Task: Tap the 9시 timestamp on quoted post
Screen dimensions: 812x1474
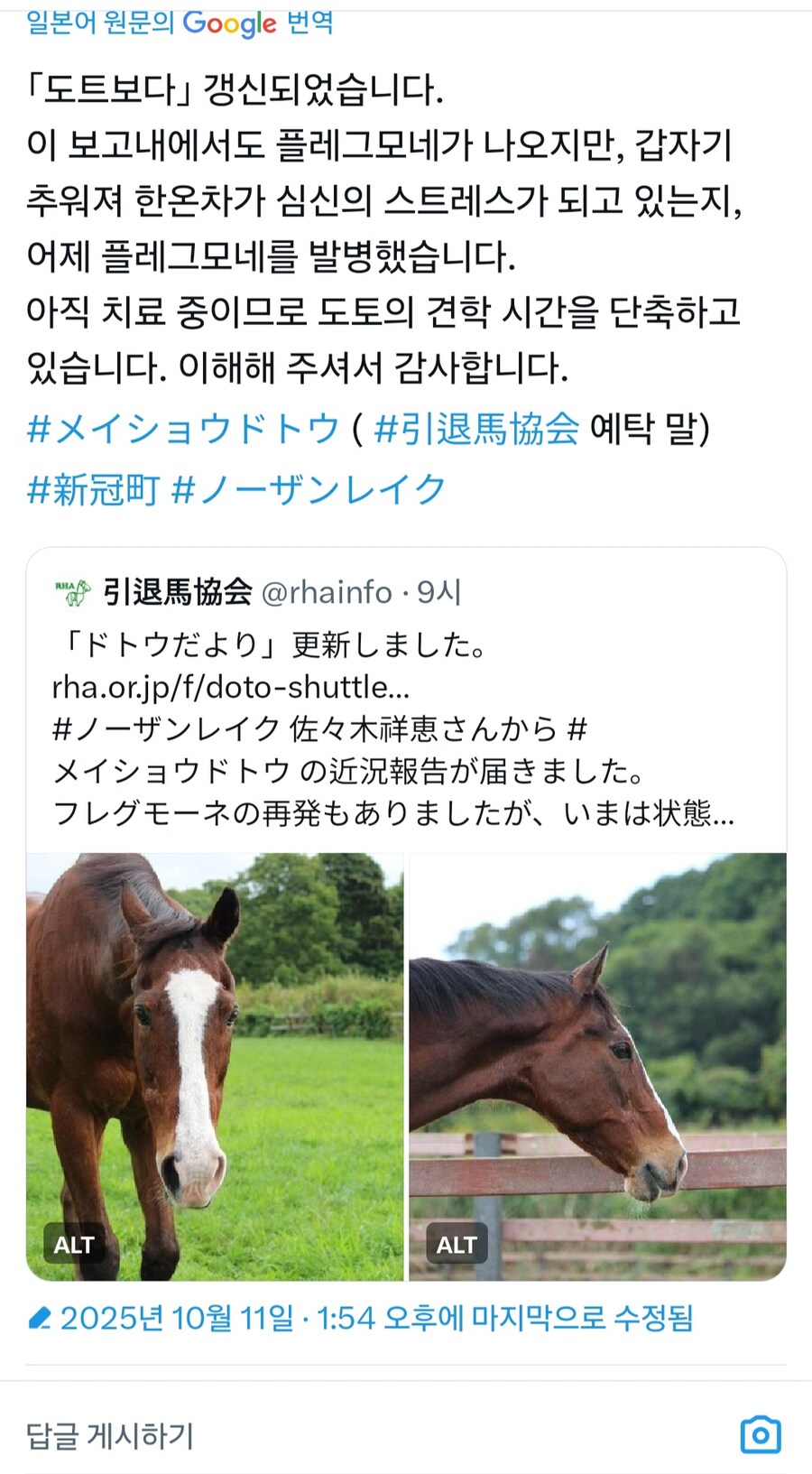Action: click(x=439, y=592)
